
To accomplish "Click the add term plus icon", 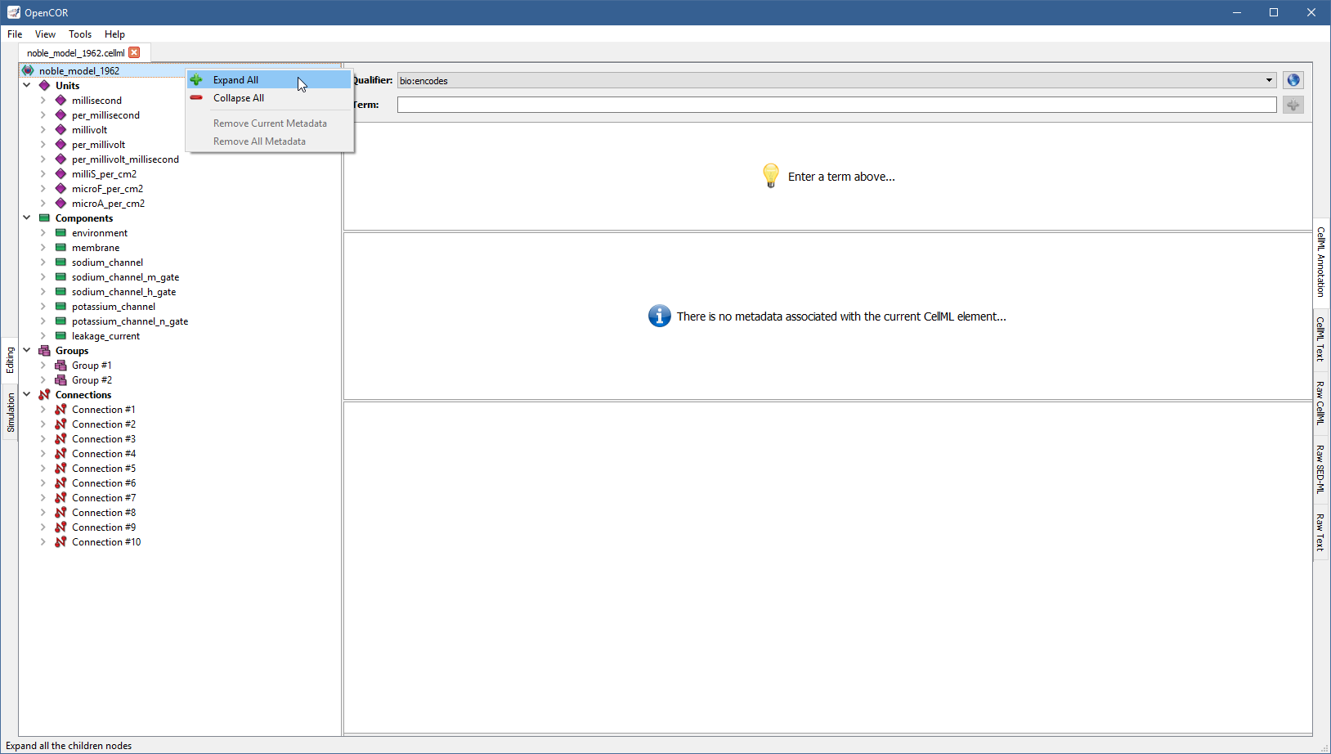I will coord(1293,105).
